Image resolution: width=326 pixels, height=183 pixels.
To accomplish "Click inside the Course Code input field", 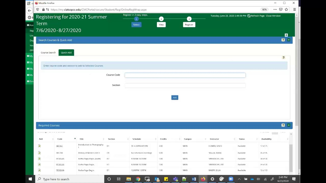I will click(185, 75).
